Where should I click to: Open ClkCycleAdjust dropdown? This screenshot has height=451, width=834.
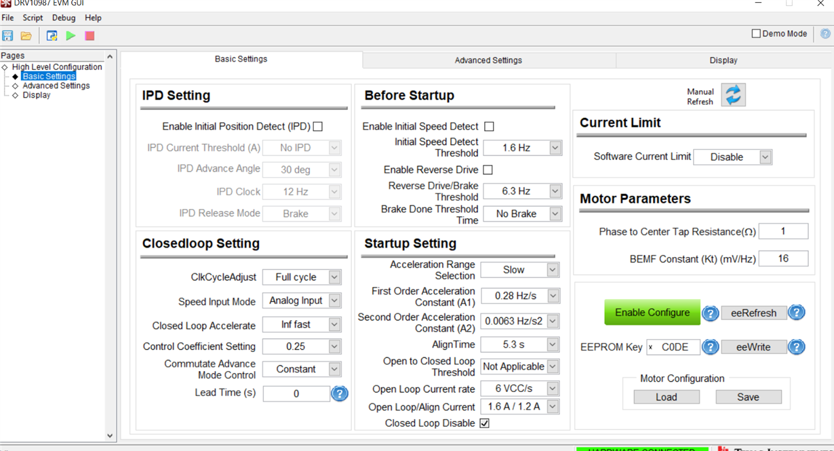(302, 277)
